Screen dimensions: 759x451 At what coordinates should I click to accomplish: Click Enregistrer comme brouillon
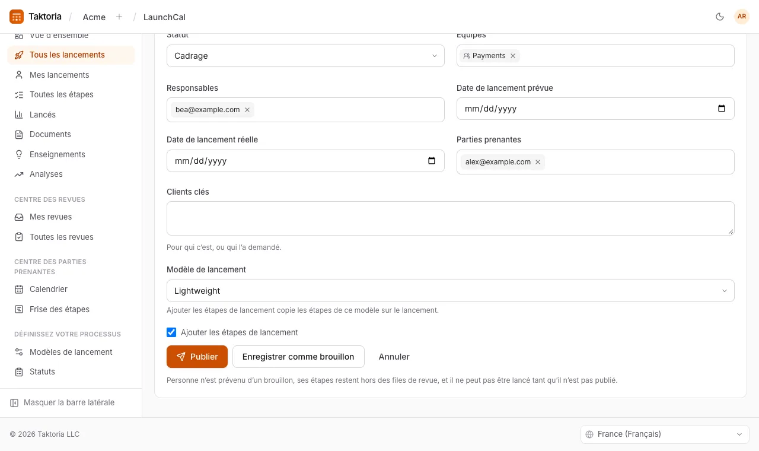tap(298, 357)
